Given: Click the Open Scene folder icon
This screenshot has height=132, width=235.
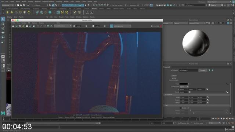Looking at the screenshot, I should point(21,5).
